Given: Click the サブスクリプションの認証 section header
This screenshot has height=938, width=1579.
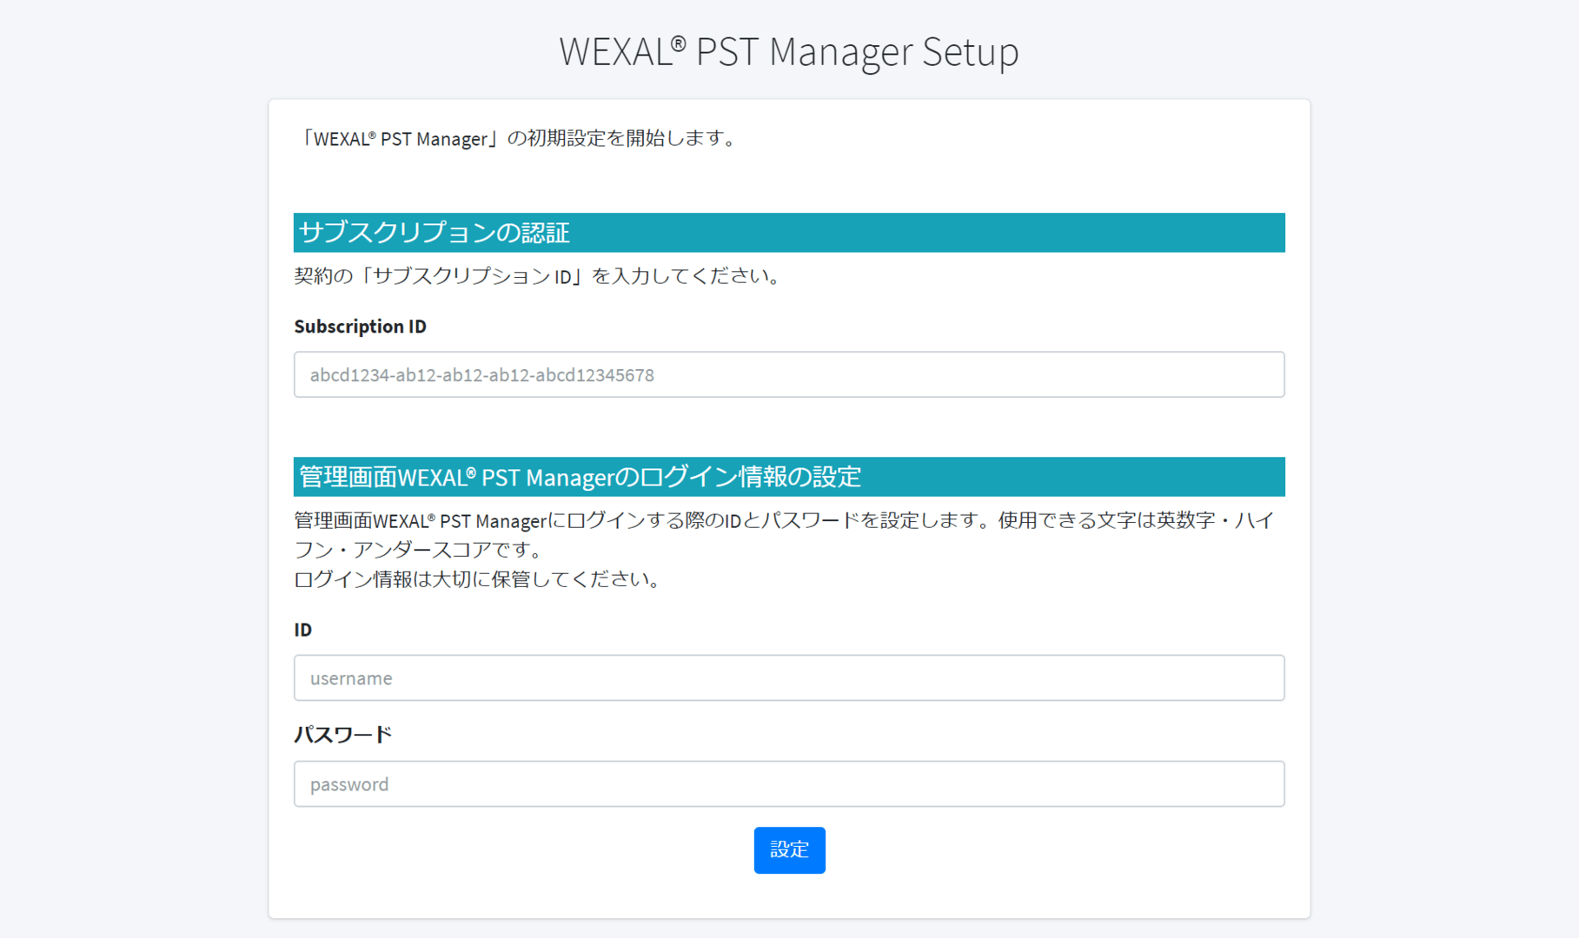Looking at the screenshot, I should pyautogui.click(x=789, y=233).
